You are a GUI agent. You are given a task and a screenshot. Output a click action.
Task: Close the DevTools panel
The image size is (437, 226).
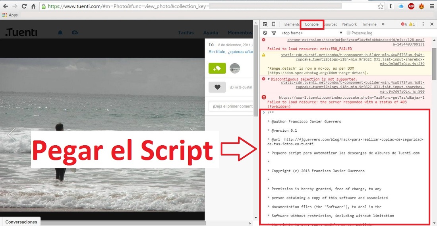point(431,24)
